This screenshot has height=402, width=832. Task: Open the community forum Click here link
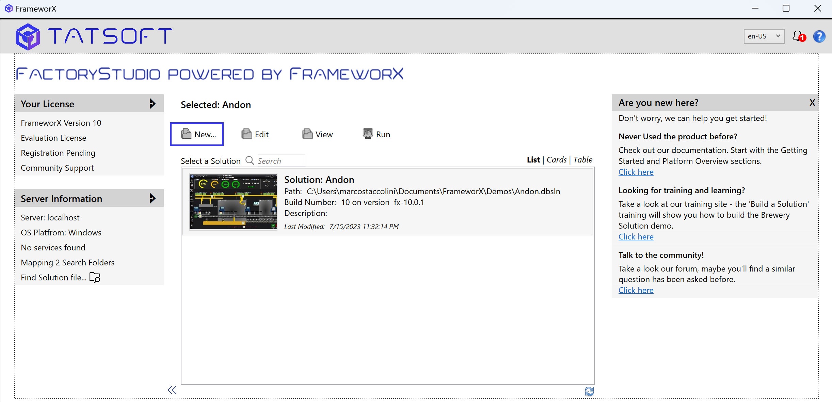click(x=636, y=290)
